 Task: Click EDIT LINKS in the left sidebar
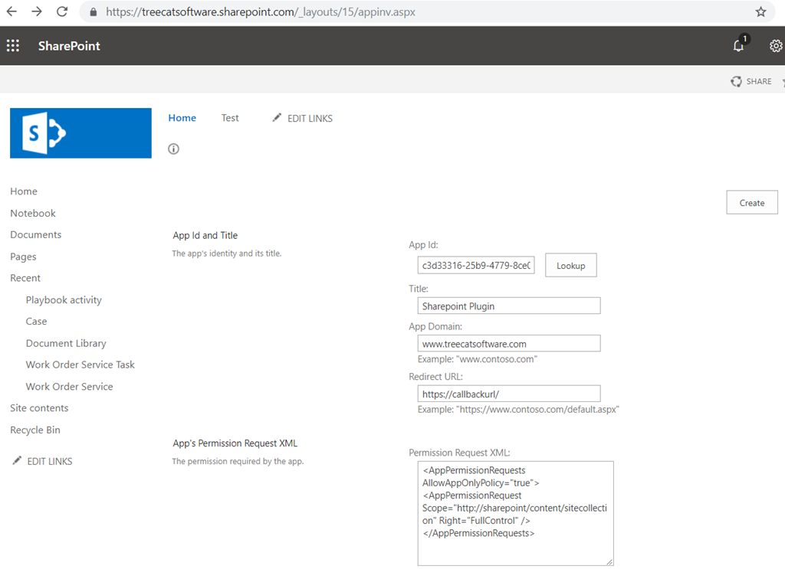click(x=49, y=461)
